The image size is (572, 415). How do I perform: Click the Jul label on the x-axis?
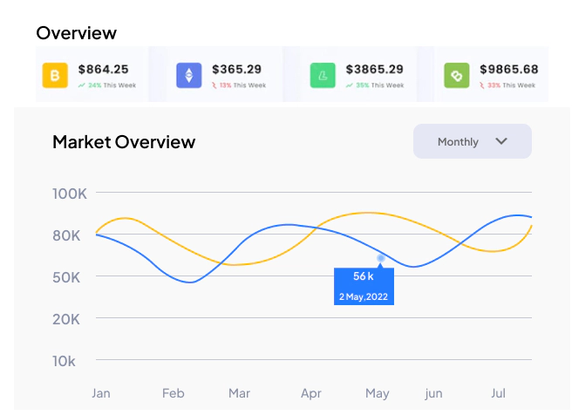click(x=497, y=394)
